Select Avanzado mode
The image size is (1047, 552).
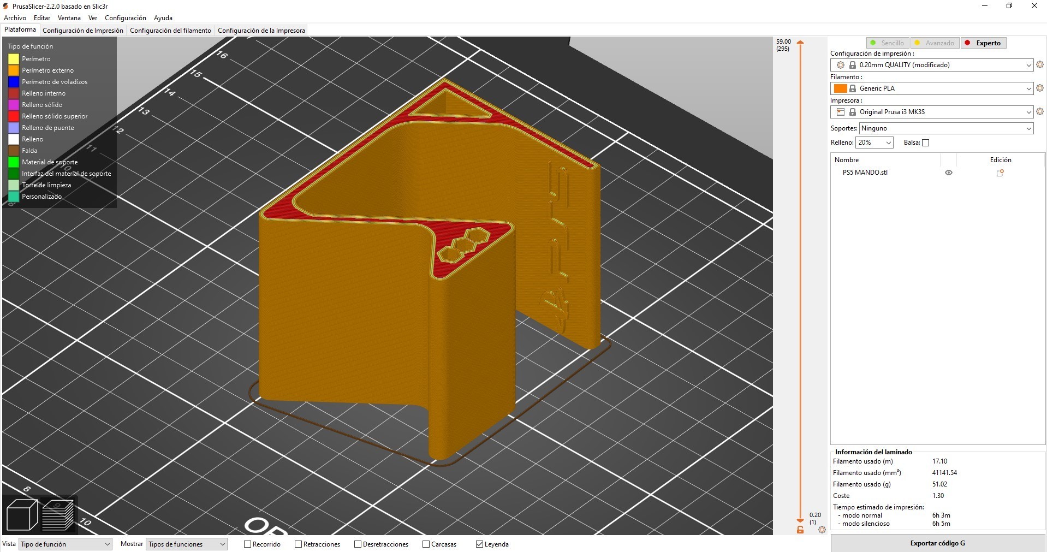[935, 43]
